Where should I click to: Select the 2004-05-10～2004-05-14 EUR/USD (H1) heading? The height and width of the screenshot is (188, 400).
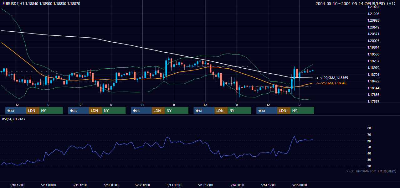tap(356, 4)
